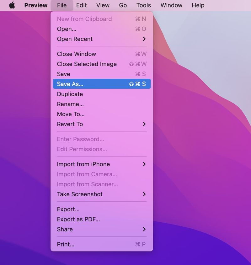This screenshot has width=251, height=265.
Task: Choose New from Clipboard
Action: pyautogui.click(x=102, y=19)
